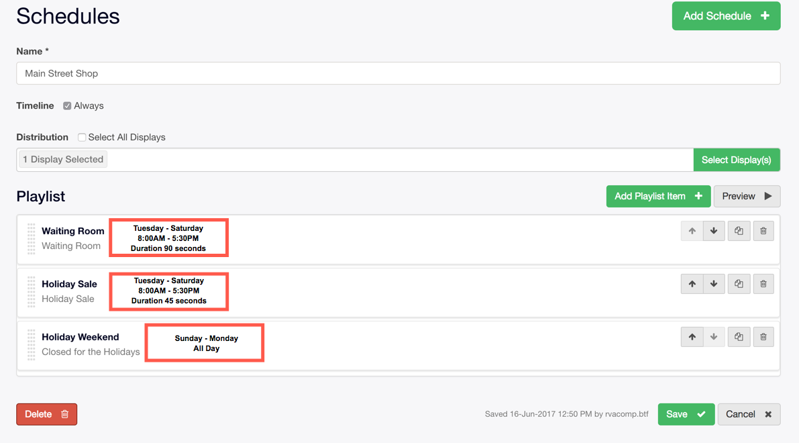Open Select Display(s) chooser
The height and width of the screenshot is (443, 799).
(737, 160)
